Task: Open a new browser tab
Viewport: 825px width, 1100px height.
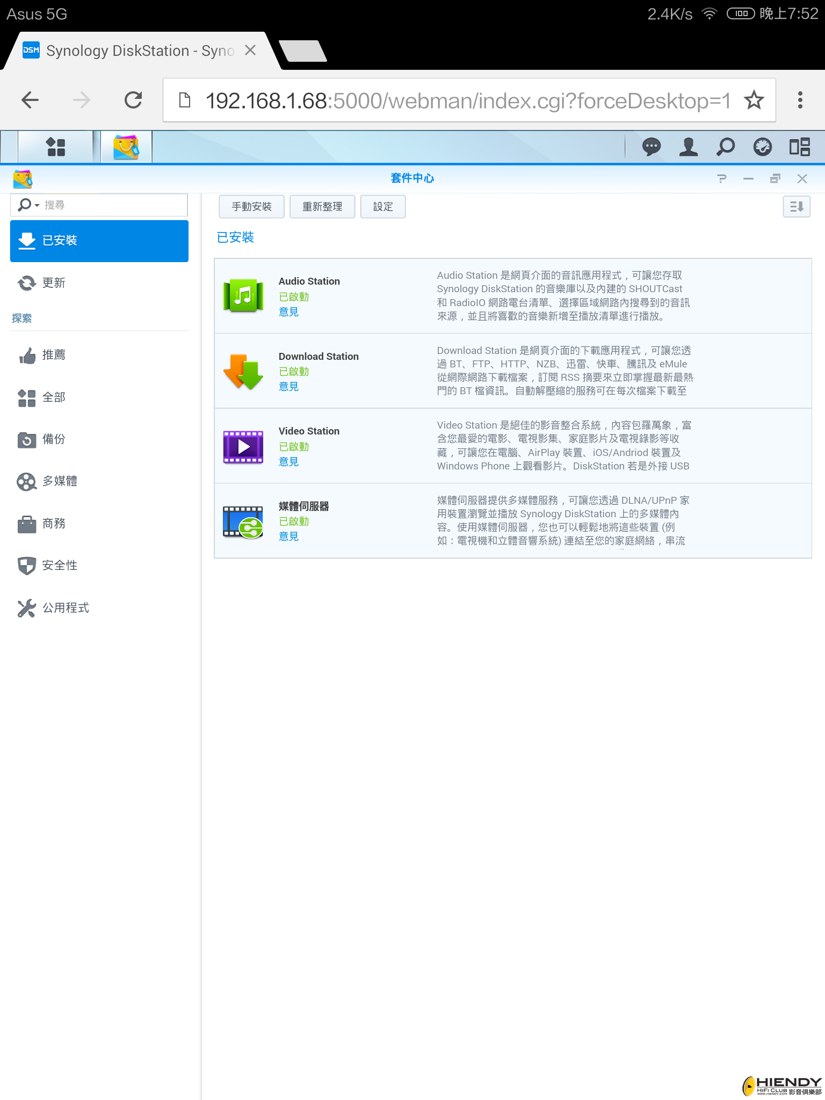Action: [303, 51]
